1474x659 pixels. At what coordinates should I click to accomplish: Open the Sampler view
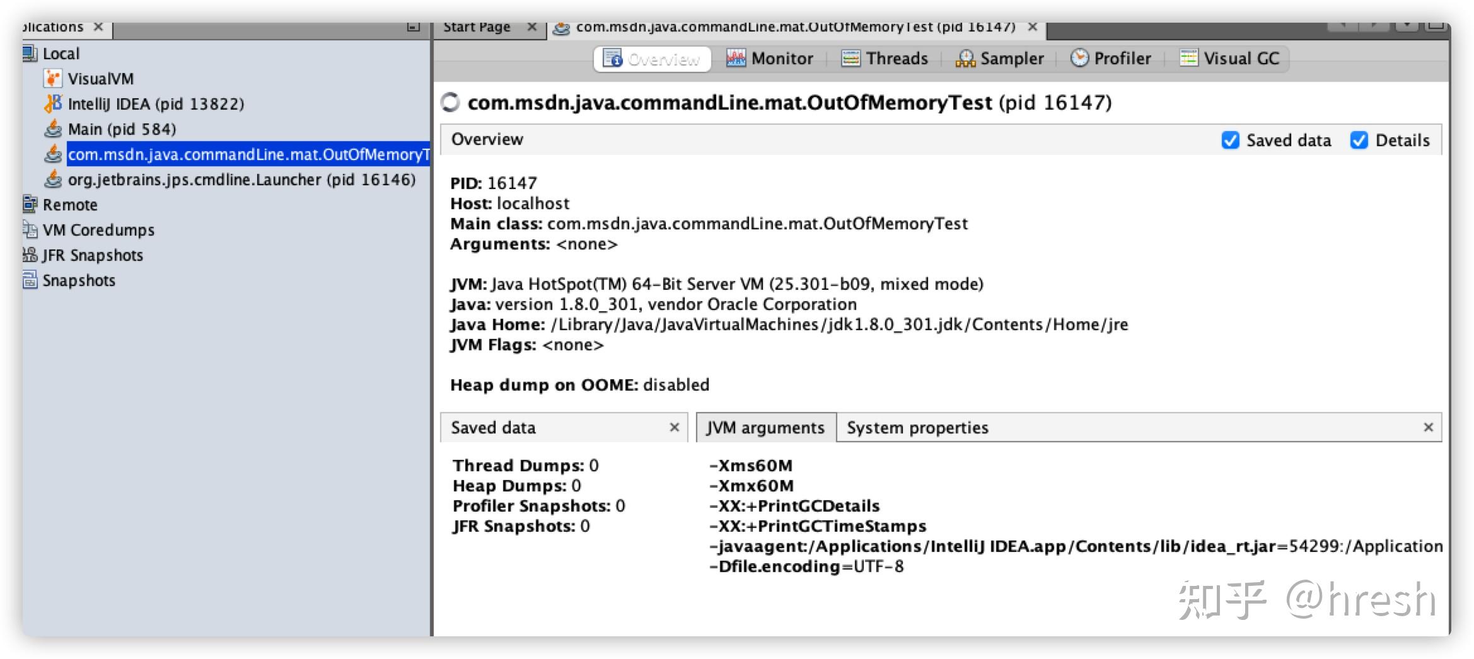coord(1000,59)
